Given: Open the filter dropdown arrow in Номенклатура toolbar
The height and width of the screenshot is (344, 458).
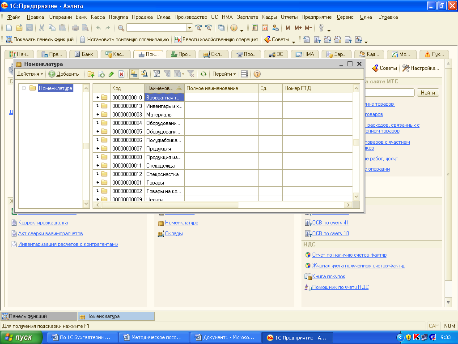Looking at the screenshot, I should (183, 74).
